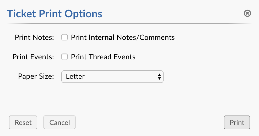Cancel the print options dialog
The width and height of the screenshot is (259, 136).
pos(60,122)
